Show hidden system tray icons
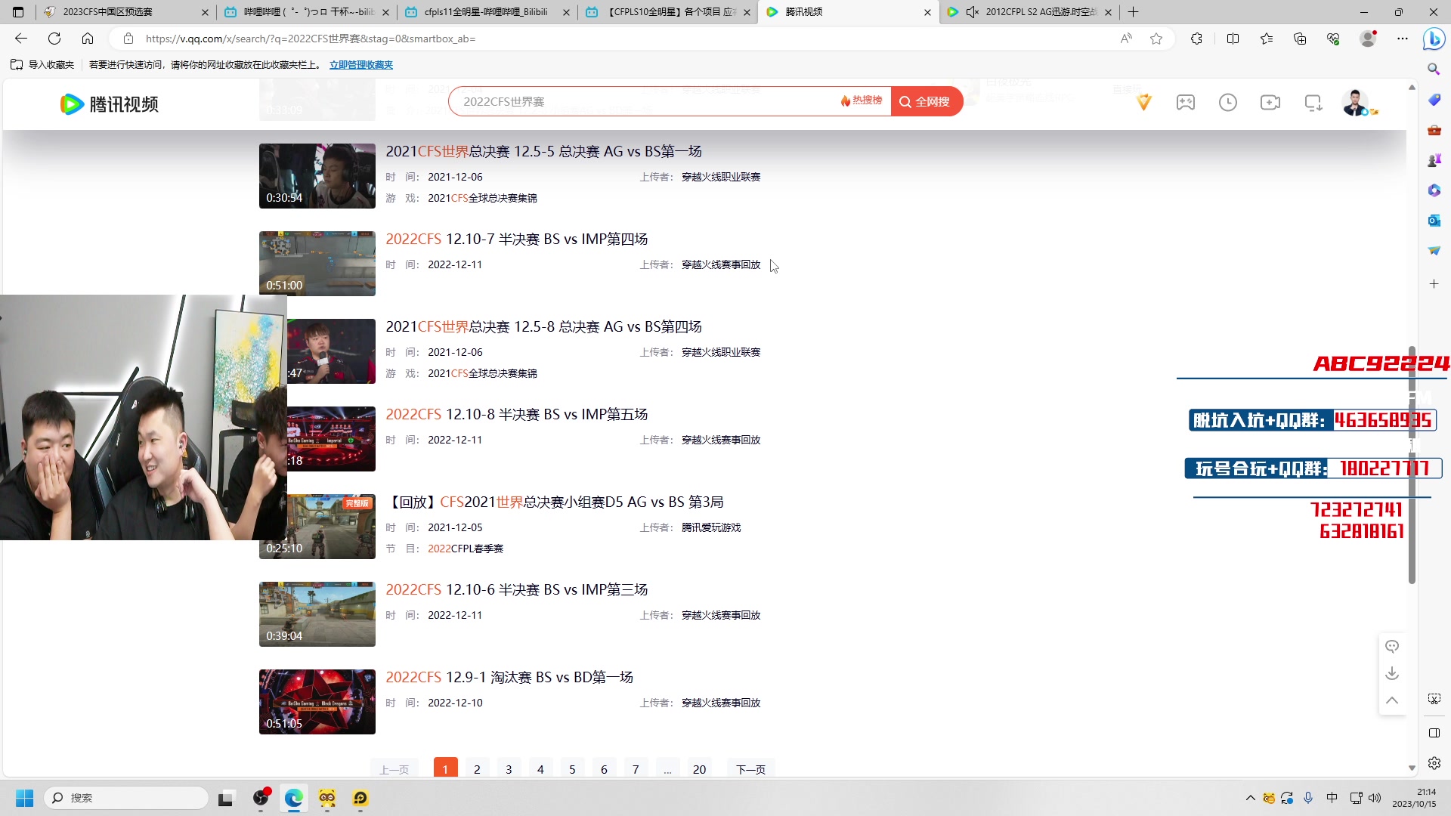This screenshot has width=1451, height=816. 1250,798
